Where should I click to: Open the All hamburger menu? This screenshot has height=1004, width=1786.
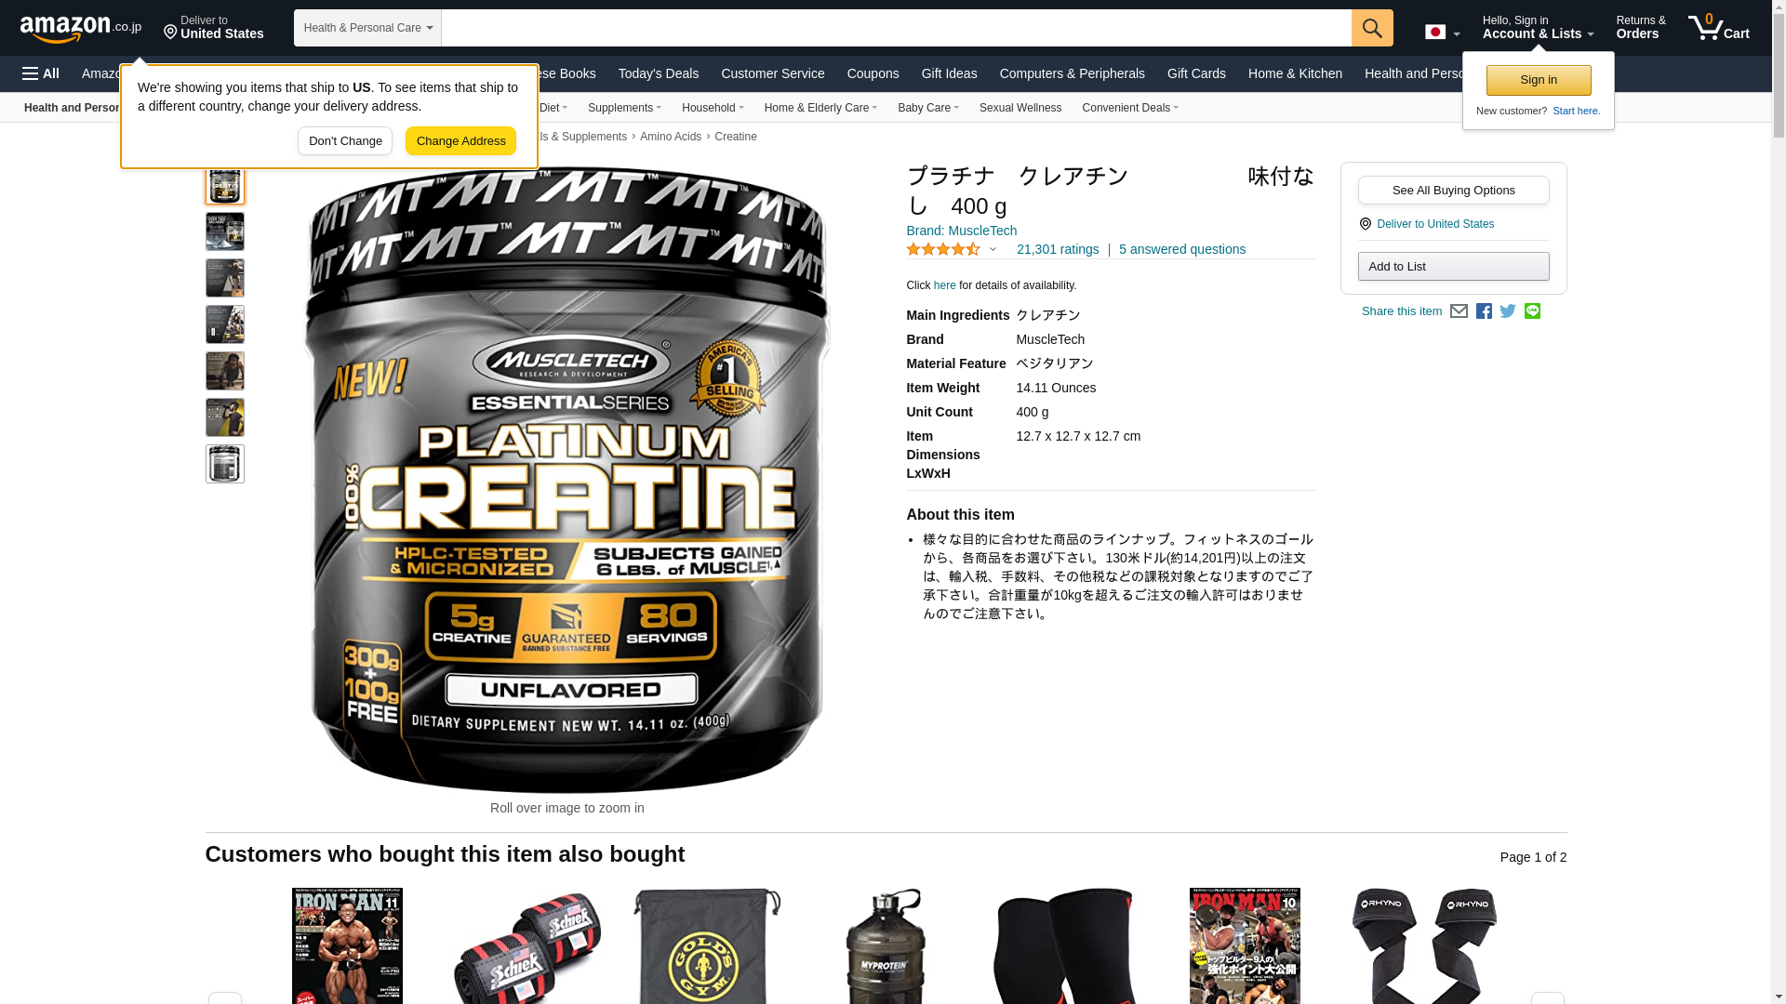coord(41,73)
